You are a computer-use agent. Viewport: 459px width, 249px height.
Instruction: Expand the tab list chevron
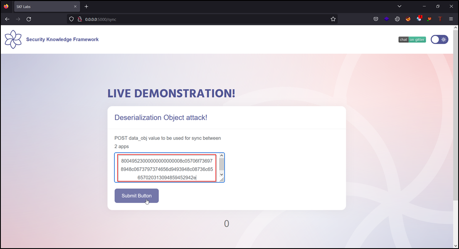399,6
